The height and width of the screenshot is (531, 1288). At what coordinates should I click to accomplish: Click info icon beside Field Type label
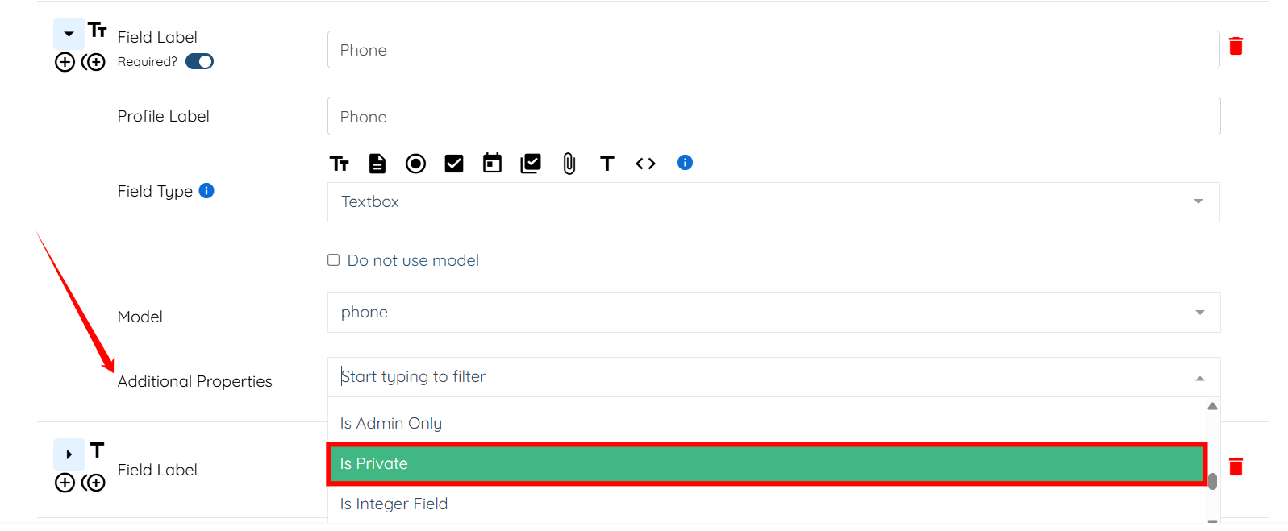point(206,191)
